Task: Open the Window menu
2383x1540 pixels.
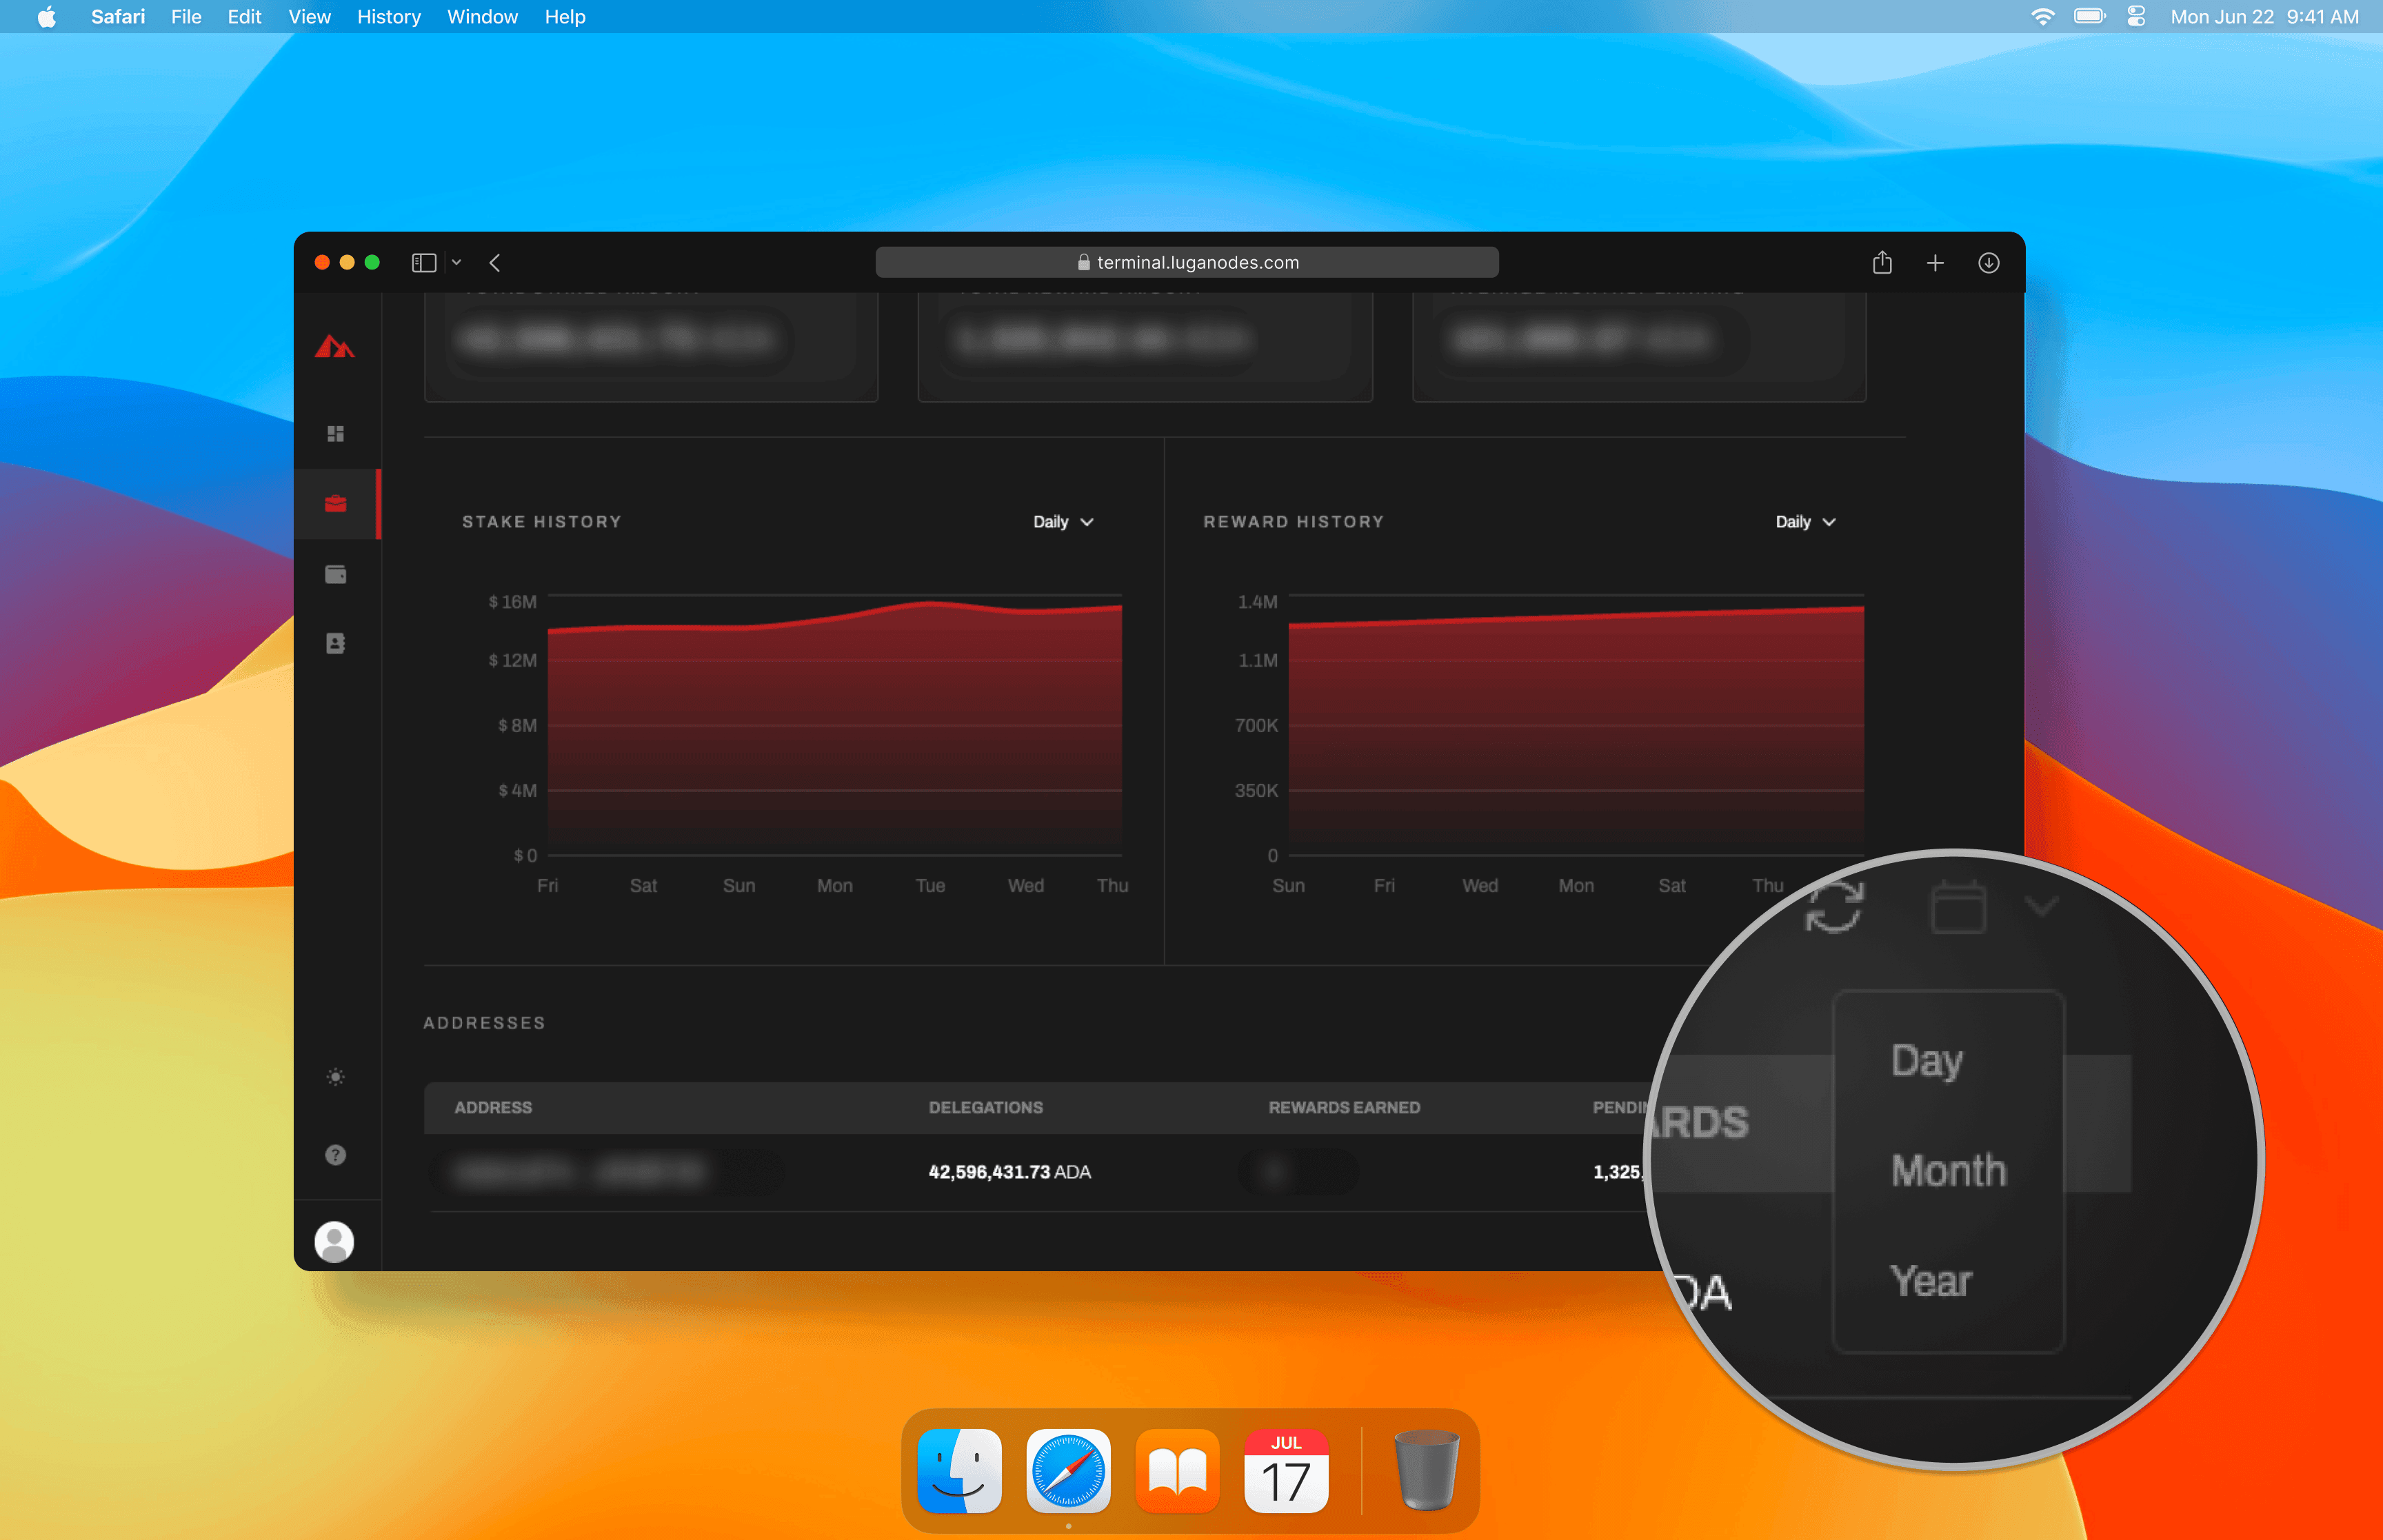Action: [x=482, y=17]
